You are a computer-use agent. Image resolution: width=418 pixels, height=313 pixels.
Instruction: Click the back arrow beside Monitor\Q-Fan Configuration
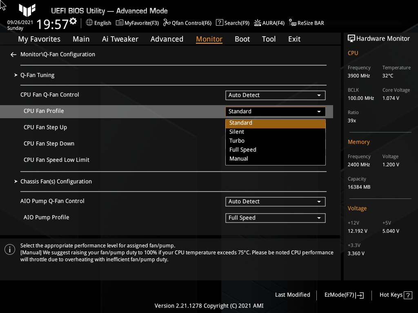(x=13, y=55)
